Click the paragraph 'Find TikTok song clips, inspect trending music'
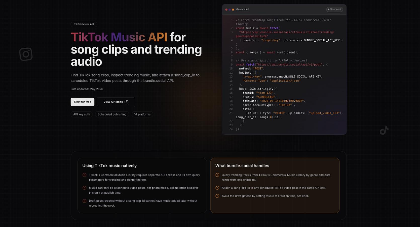 click(x=135, y=78)
